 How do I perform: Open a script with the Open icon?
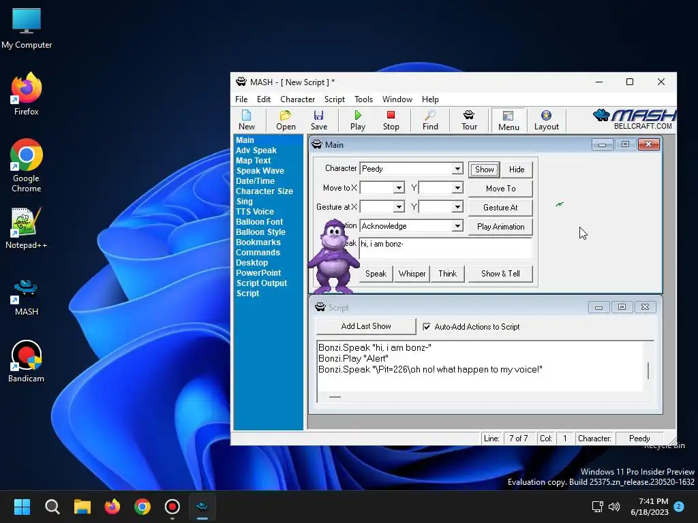coord(286,121)
